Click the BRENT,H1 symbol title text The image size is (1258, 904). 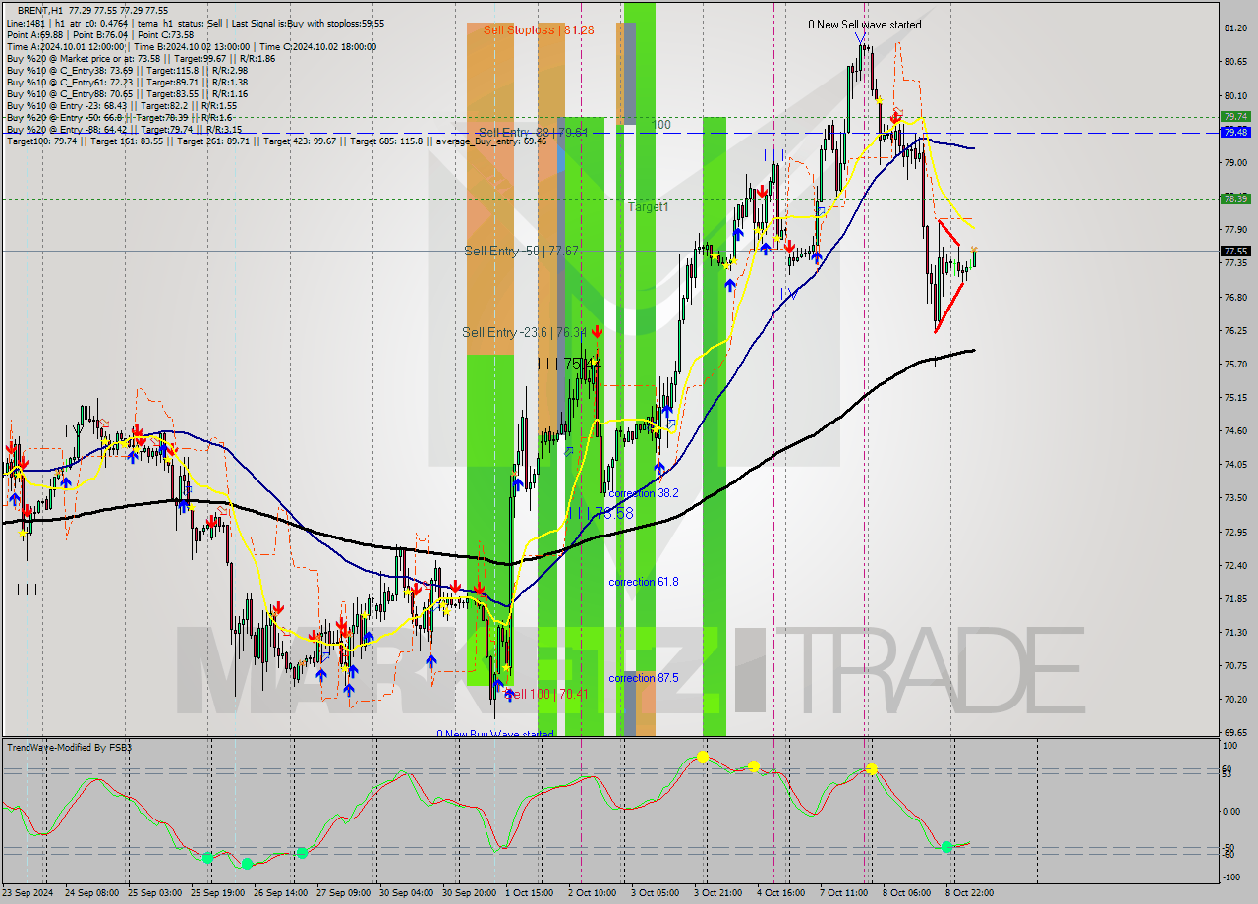click(41, 10)
